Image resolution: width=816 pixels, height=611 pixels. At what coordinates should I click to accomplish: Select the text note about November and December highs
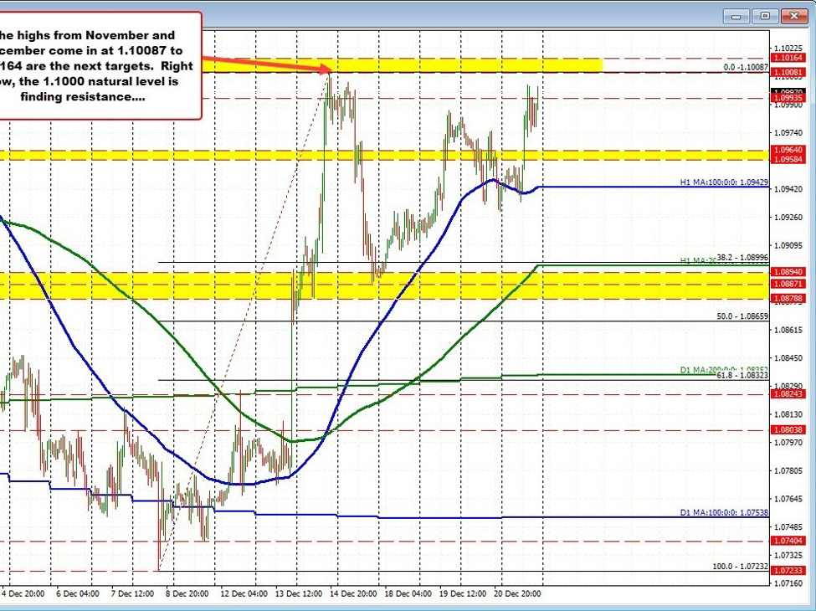100,65
